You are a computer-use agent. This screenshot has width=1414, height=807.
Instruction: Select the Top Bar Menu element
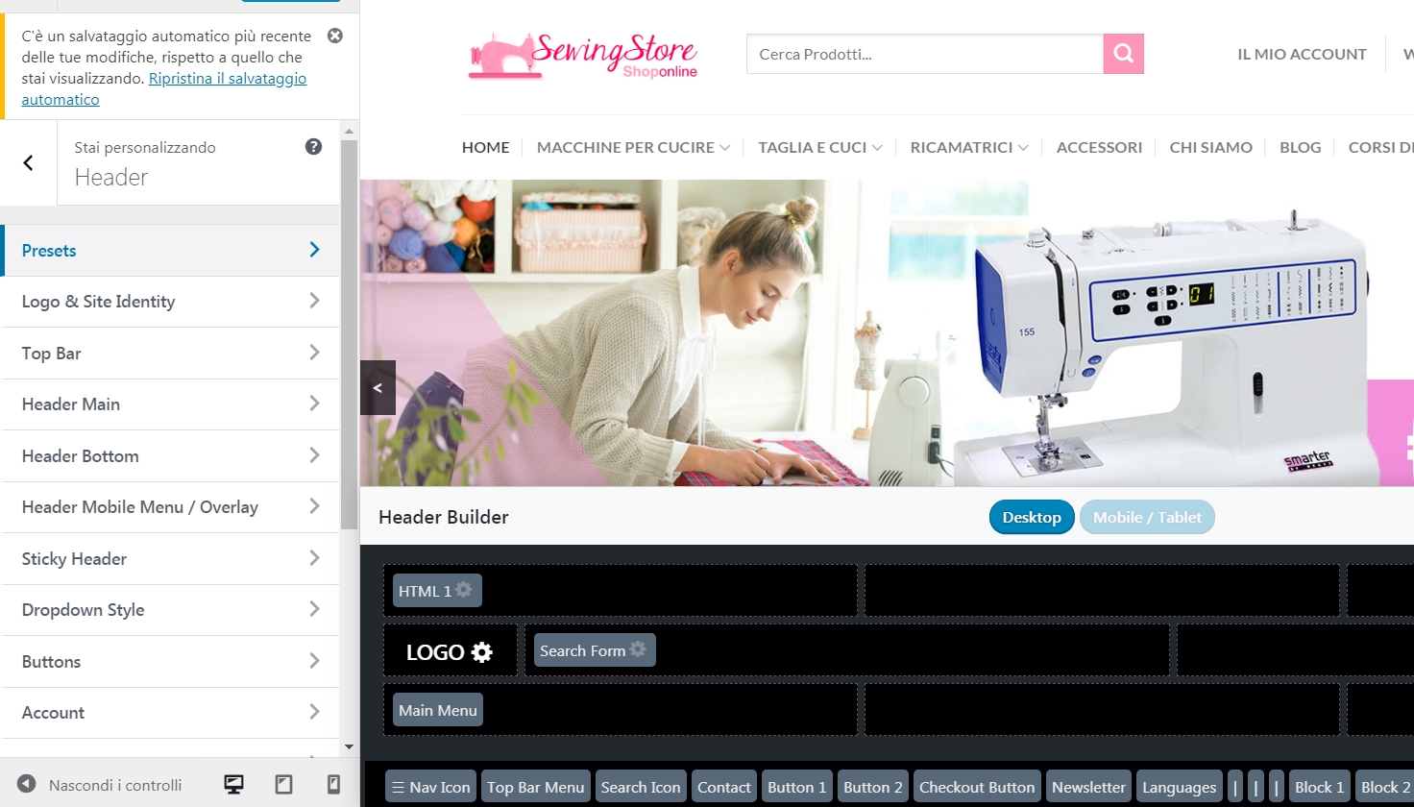point(535,787)
